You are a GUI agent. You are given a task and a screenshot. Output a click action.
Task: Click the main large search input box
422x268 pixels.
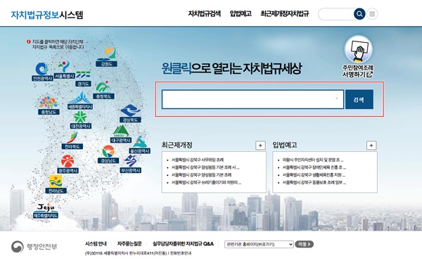pyautogui.click(x=252, y=99)
